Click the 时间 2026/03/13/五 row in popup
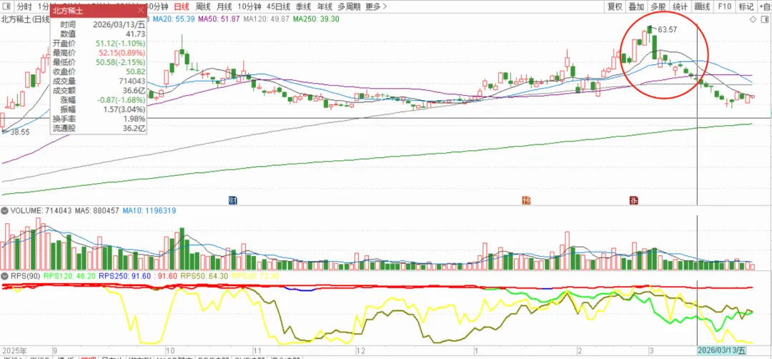Image resolution: width=772 pixels, height=359 pixels. point(99,24)
